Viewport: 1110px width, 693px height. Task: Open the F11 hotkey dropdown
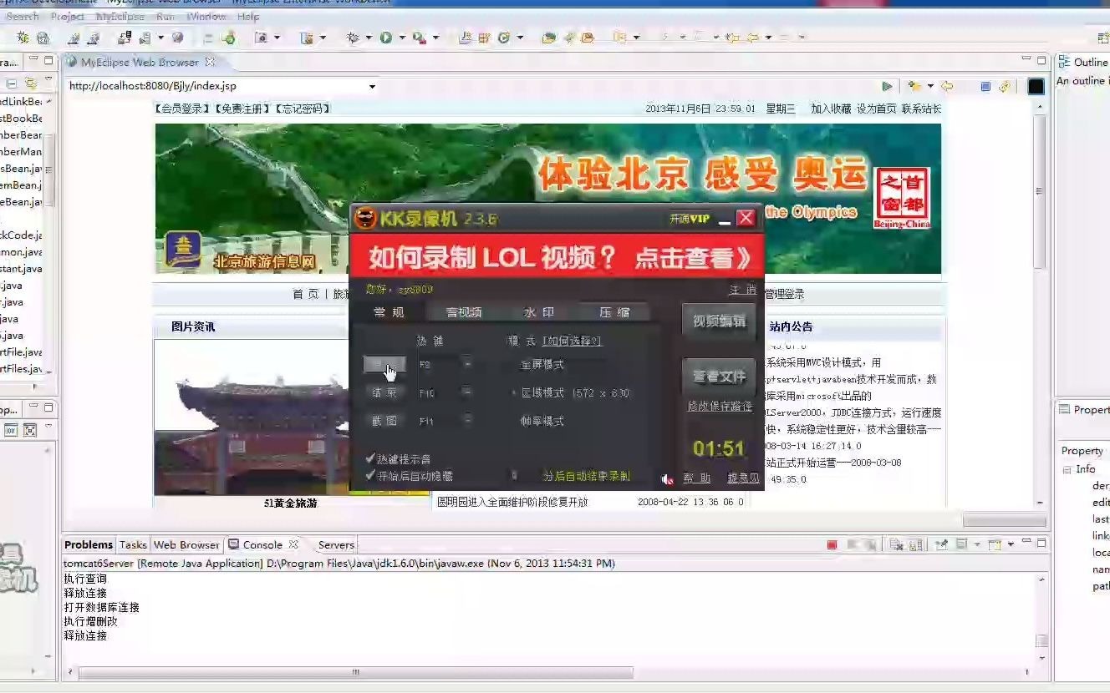click(466, 421)
